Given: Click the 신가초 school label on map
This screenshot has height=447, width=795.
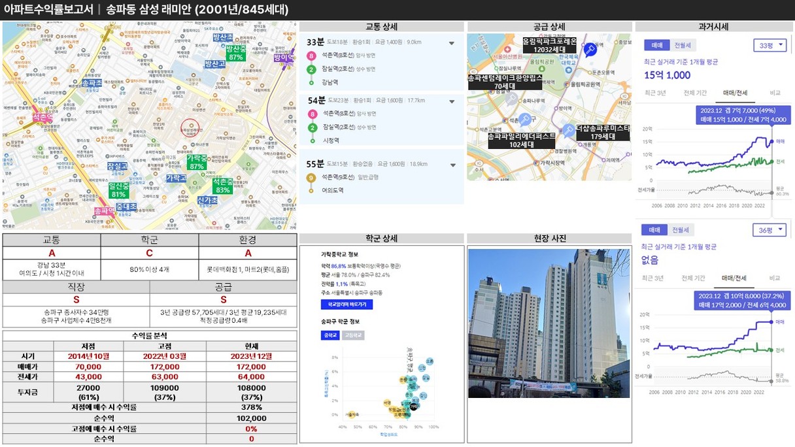Looking at the screenshot, I should [x=207, y=200].
